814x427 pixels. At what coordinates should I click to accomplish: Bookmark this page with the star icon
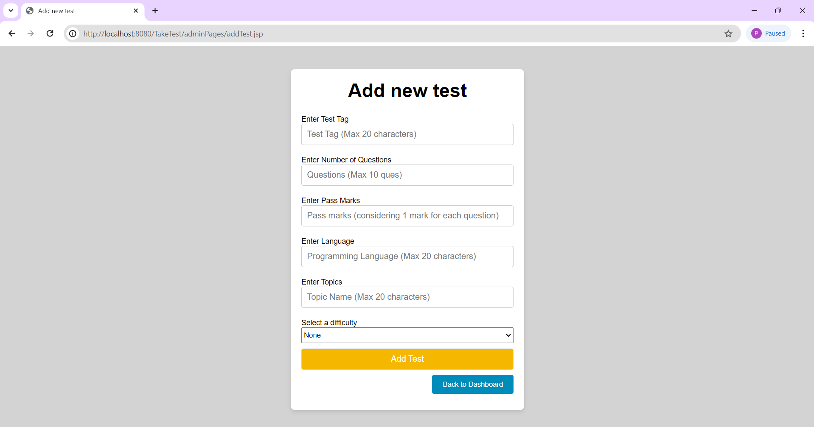[728, 33]
